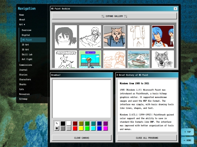Image resolution: width=197 pixels, height=147 pixels.
Task: Select the pencil tool in Drawbox
Action: coord(57,123)
